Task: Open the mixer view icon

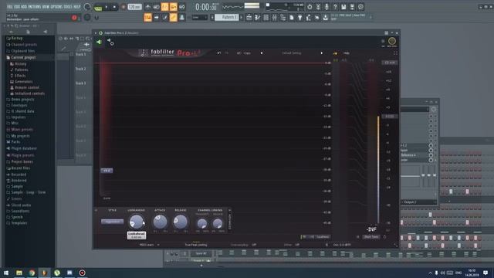Action: coord(275,17)
